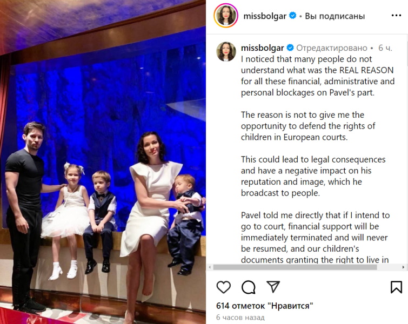
Task: Click horizontal scrollbar right arrow
Action: click(x=403, y=267)
